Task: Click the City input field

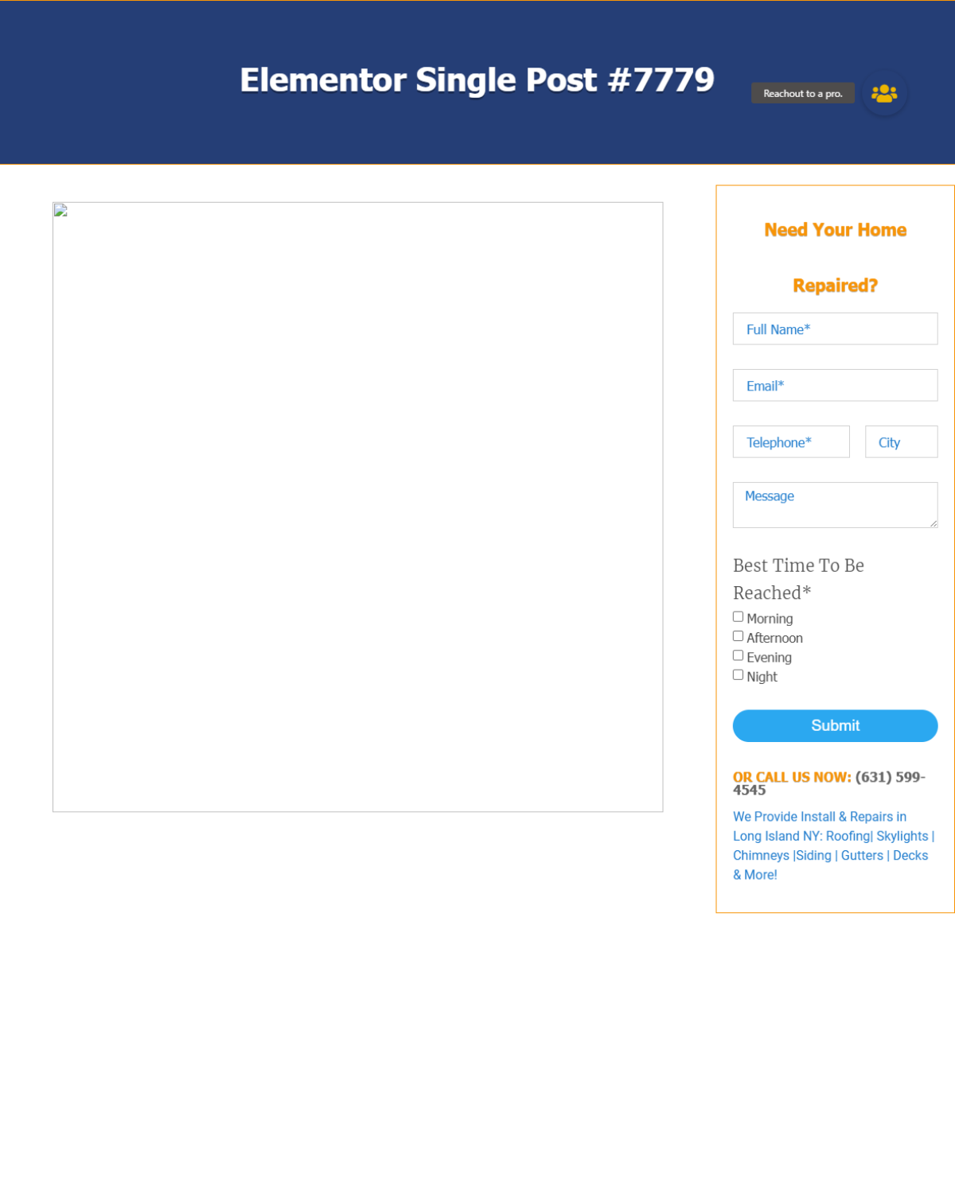Action: click(x=901, y=442)
